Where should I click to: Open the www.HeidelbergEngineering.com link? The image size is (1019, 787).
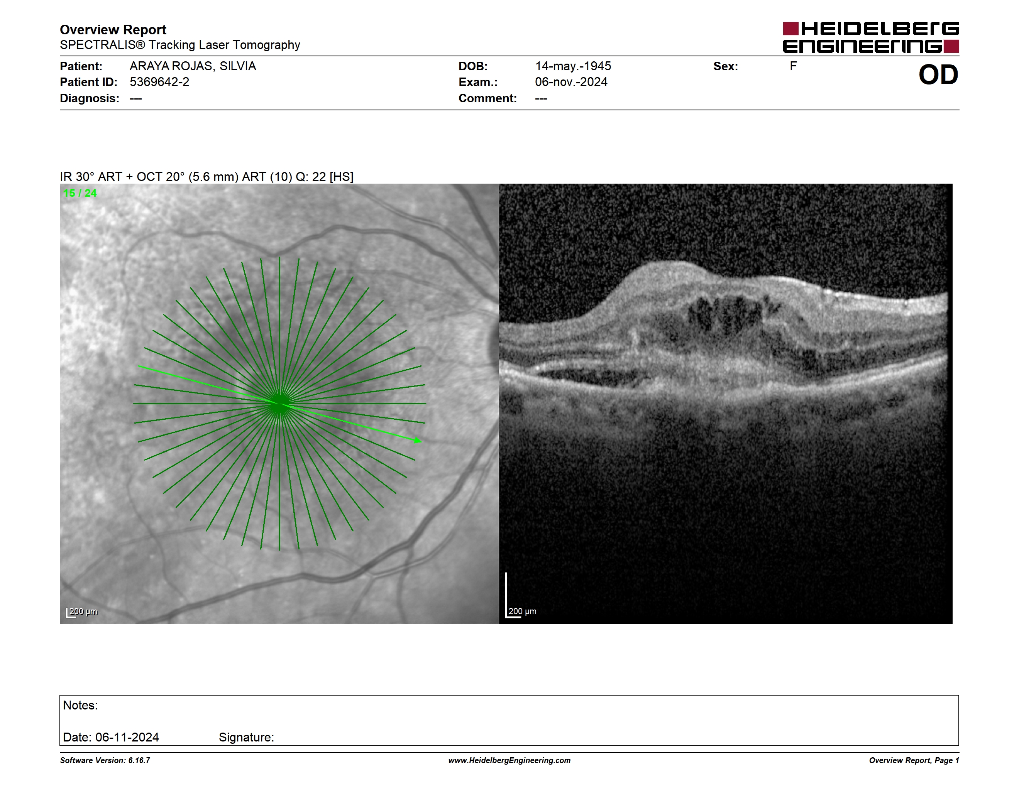[509, 760]
